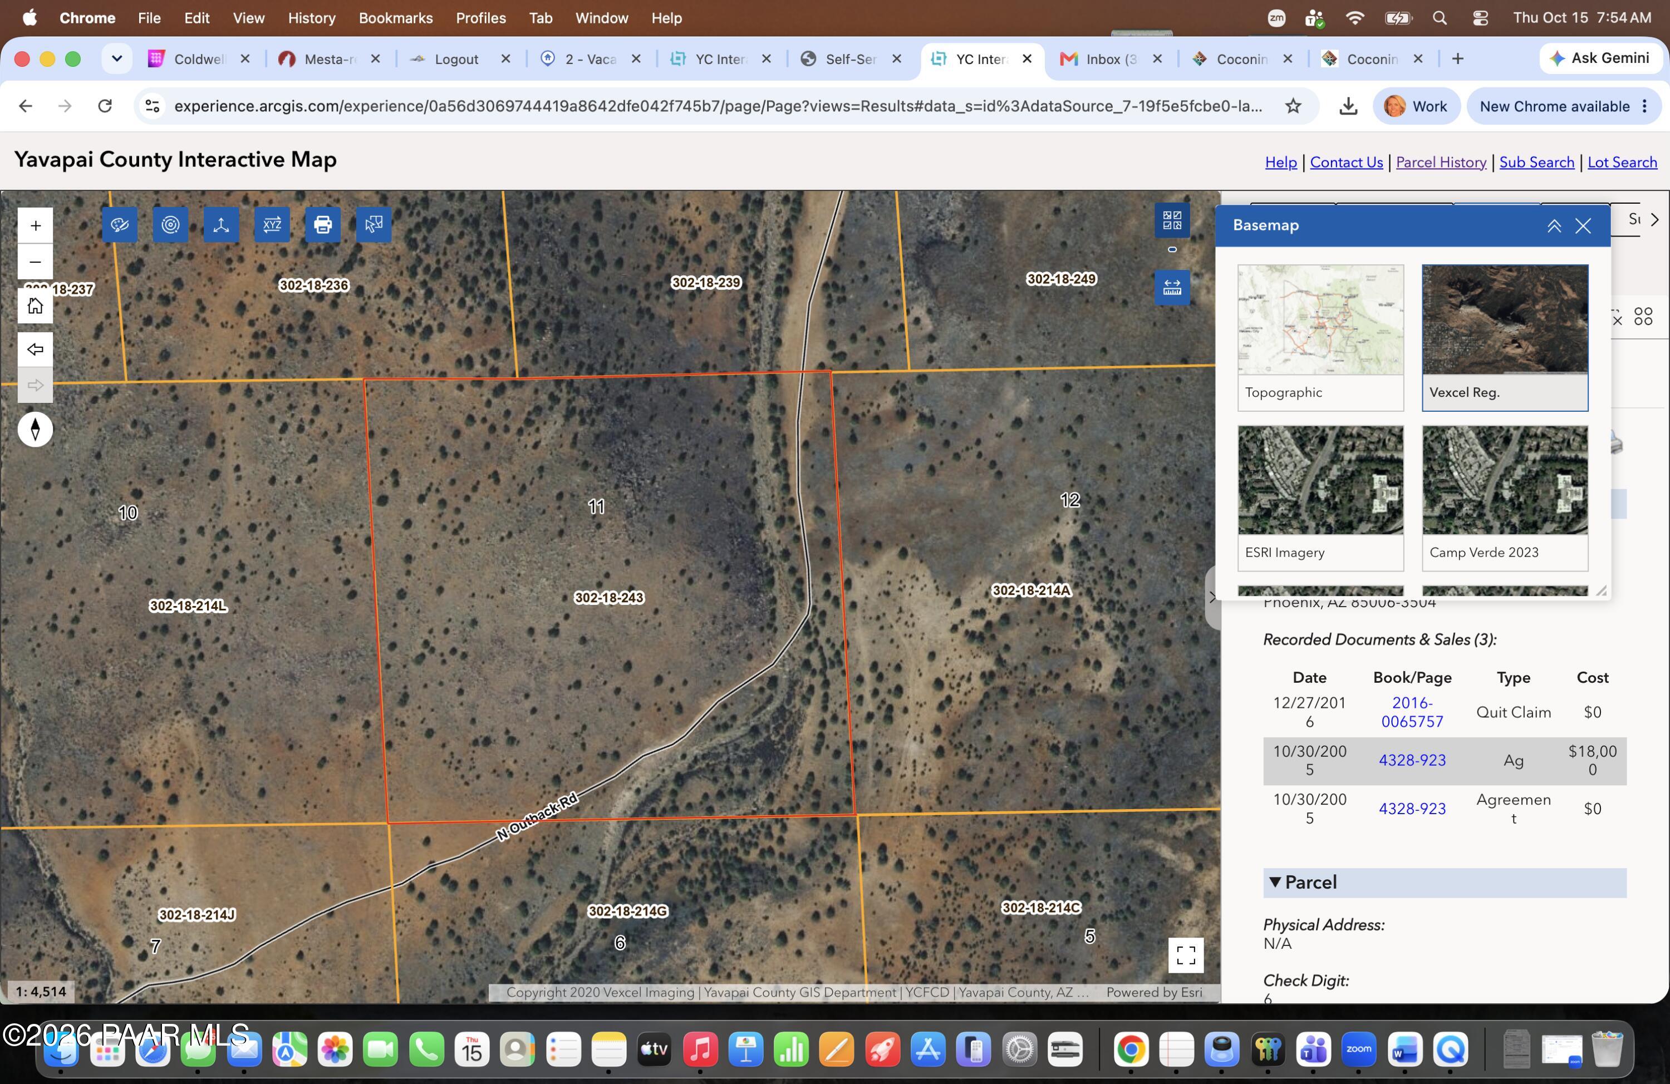The image size is (1670, 1084).
Task: Bookmark page with the star icon
Action: point(1293,106)
